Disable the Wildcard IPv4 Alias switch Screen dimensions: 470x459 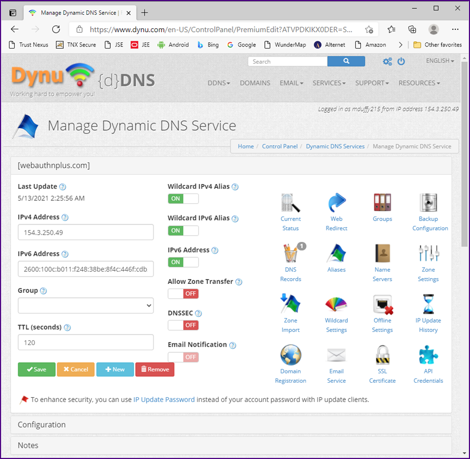[x=183, y=199]
